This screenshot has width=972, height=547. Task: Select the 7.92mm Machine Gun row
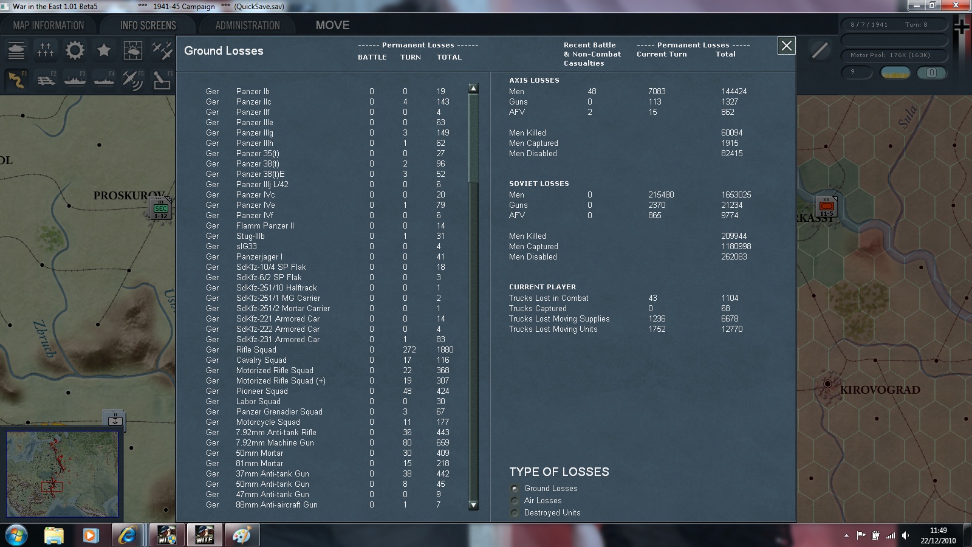pos(331,443)
